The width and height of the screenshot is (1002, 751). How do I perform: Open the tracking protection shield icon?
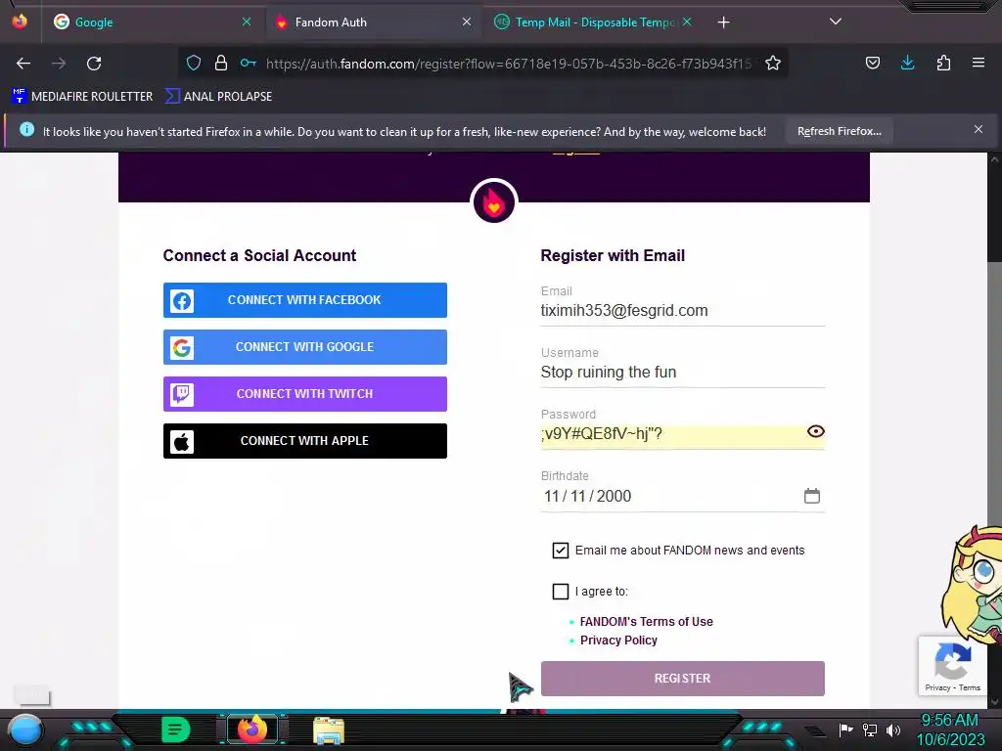click(194, 63)
